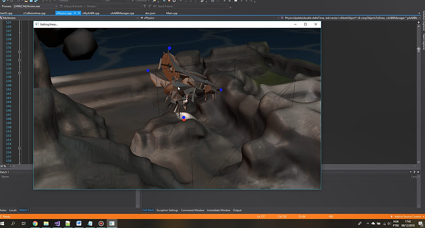Open the editor zoom percentage dropdown
Viewport: 425px width, 228px height.
pyautogui.click(x=11, y=166)
